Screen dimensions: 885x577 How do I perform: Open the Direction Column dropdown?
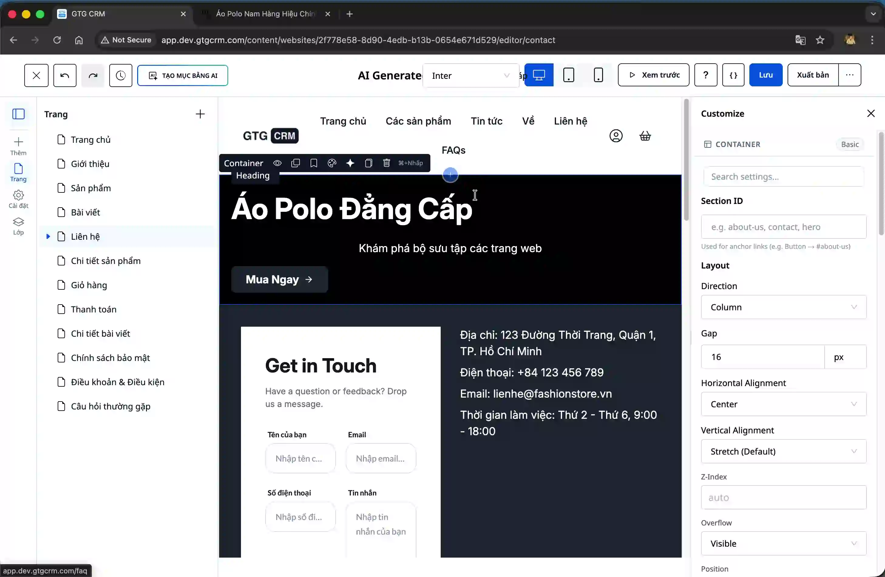point(783,307)
